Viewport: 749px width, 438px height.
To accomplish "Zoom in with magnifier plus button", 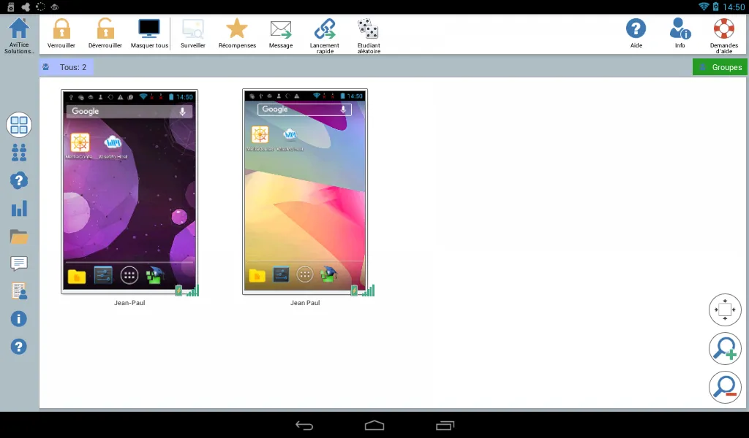I will tap(725, 348).
